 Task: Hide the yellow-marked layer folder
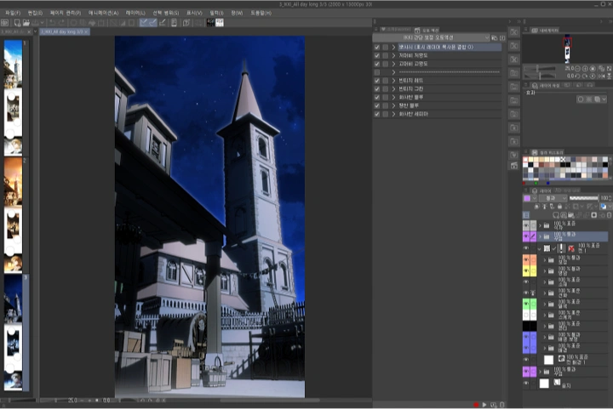pos(526,270)
